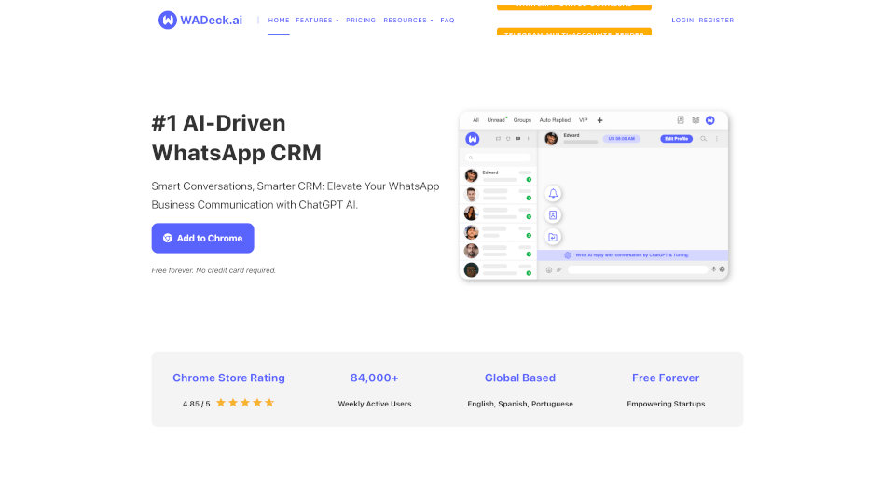Open the FAQ nav link
This screenshot has width=895, height=495.
447,20
